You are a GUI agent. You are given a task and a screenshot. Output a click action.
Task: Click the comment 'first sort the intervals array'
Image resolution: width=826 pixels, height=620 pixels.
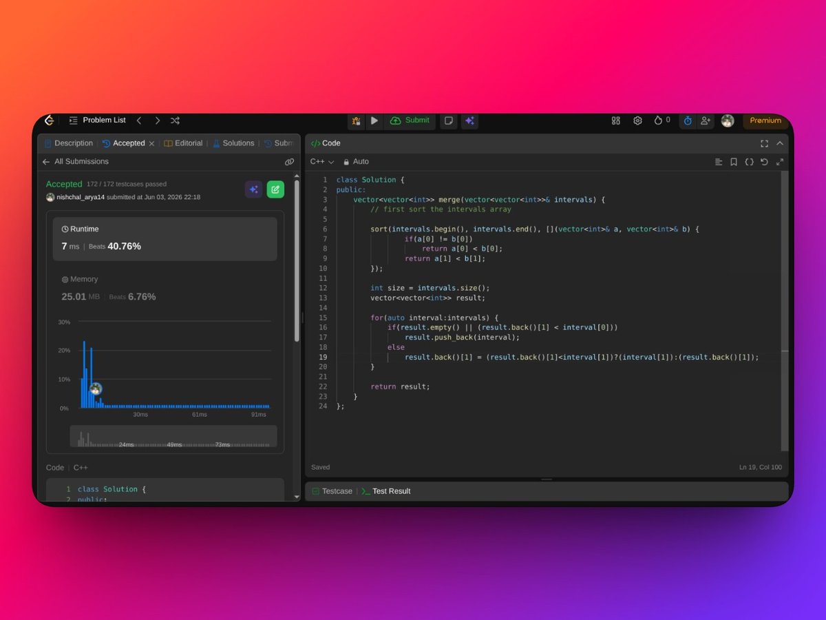point(441,209)
